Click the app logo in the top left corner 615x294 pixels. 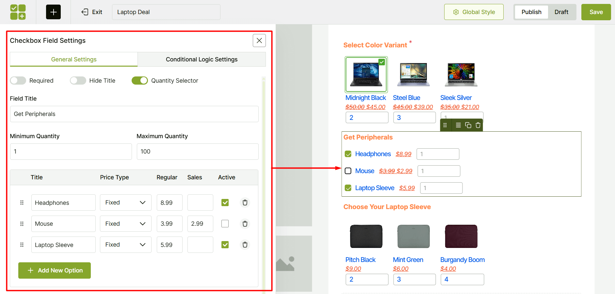coord(18,12)
